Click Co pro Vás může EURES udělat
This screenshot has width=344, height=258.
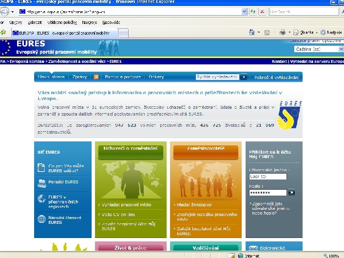(66, 168)
